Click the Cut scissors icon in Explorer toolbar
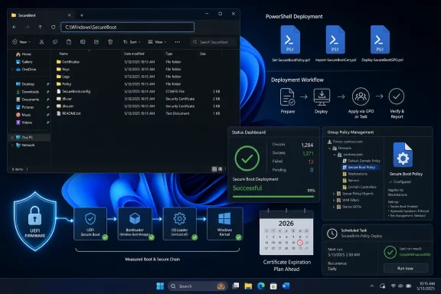 point(41,42)
